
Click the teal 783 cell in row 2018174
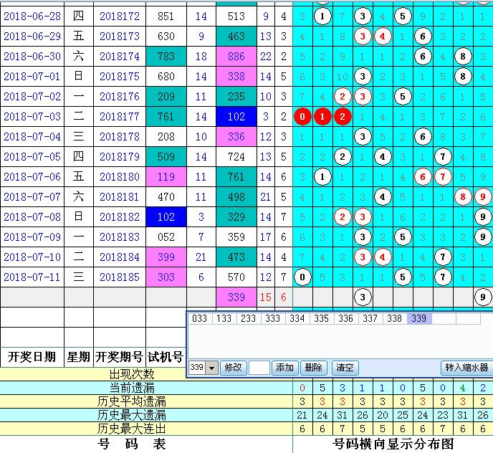[x=166, y=57]
